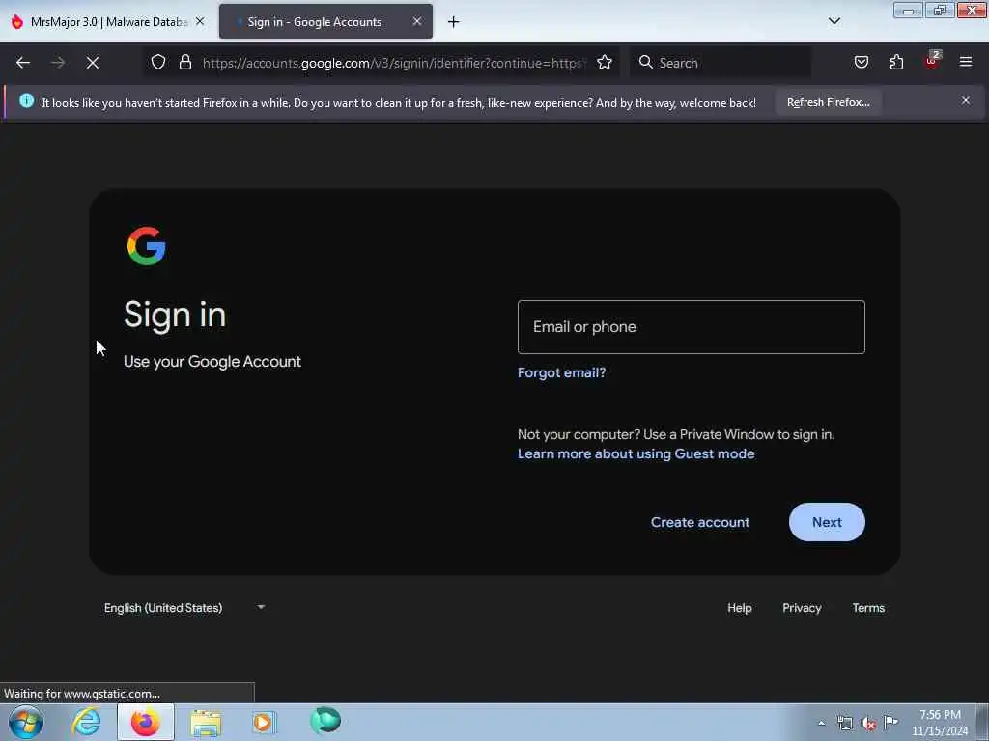Screen dimensions: 989x741
Task: Bookmark this page with the star
Action: point(605,62)
